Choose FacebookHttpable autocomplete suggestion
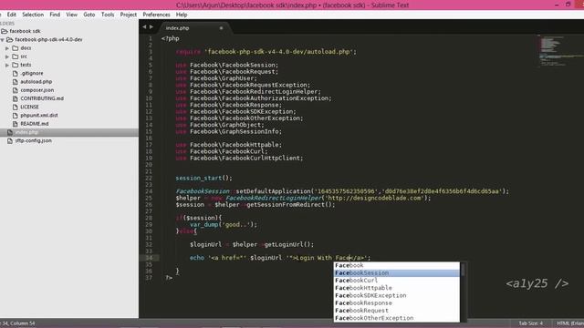Image resolution: width=584 pixels, height=328 pixels. click(397, 288)
